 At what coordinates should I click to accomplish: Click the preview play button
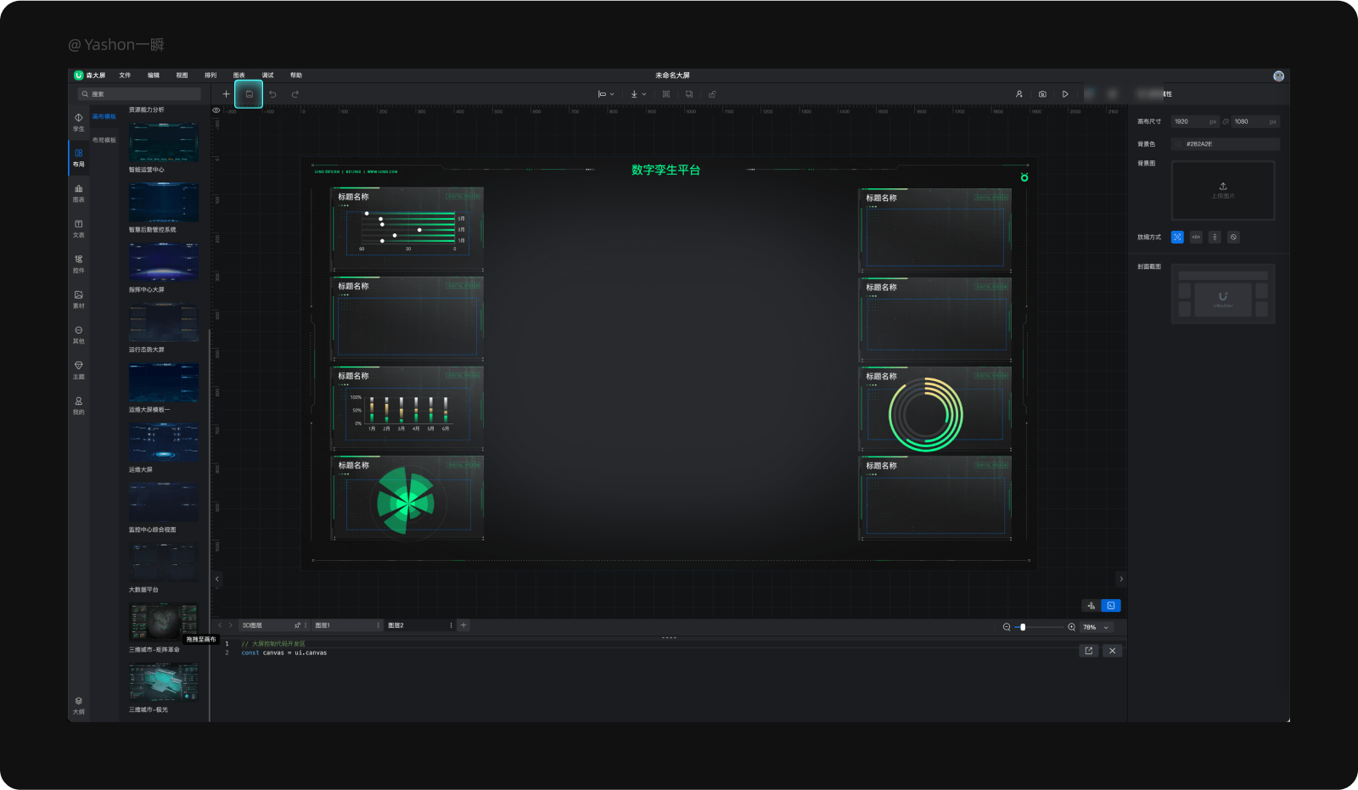1065,94
